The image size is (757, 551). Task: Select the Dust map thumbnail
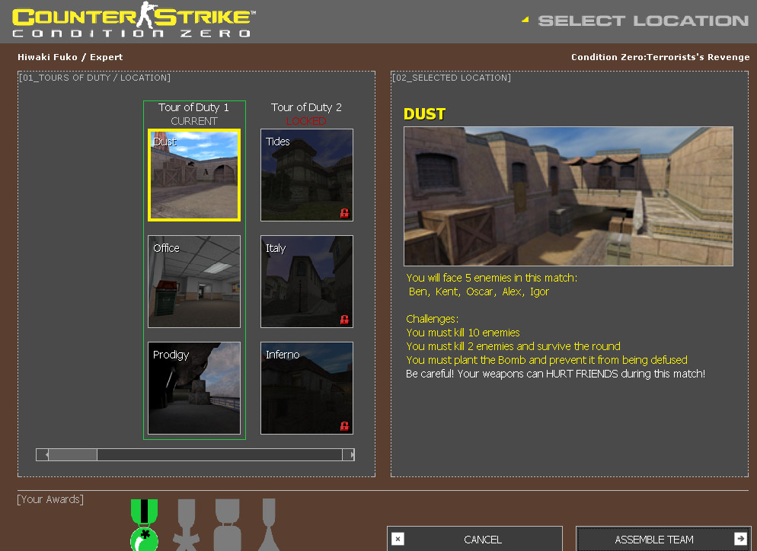[x=193, y=175]
